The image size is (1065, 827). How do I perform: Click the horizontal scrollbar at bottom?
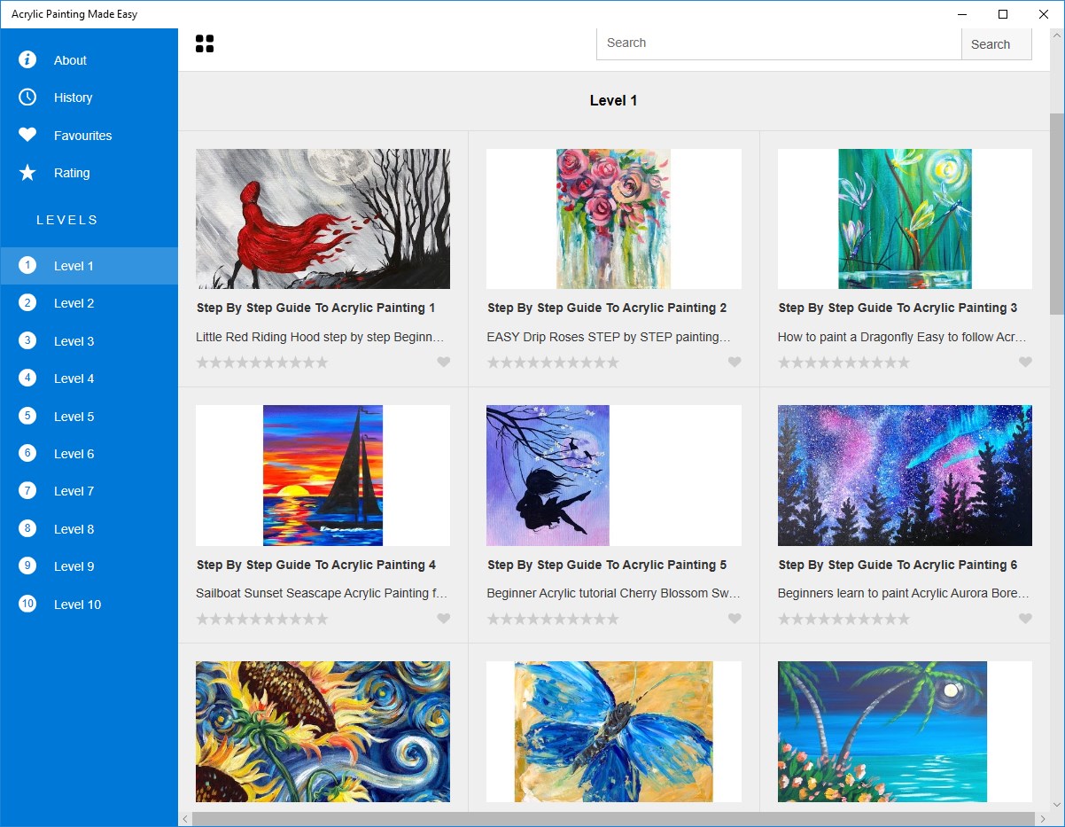[x=613, y=819]
